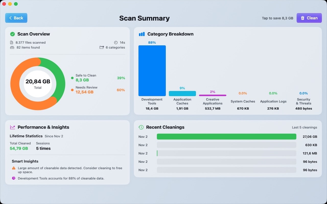Click the document icon before 8.377 files scanned

coord(11,42)
